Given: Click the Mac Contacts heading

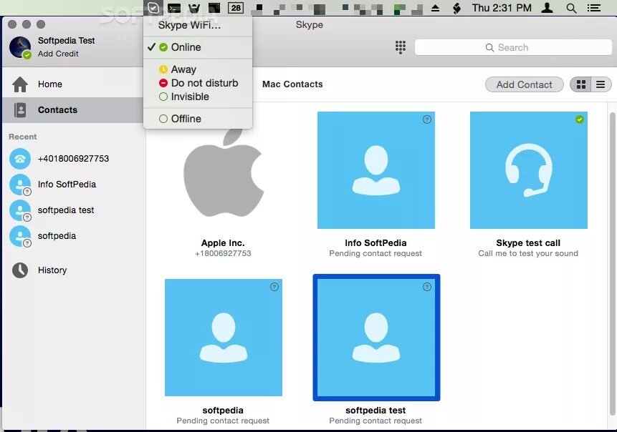Looking at the screenshot, I should 292,84.
